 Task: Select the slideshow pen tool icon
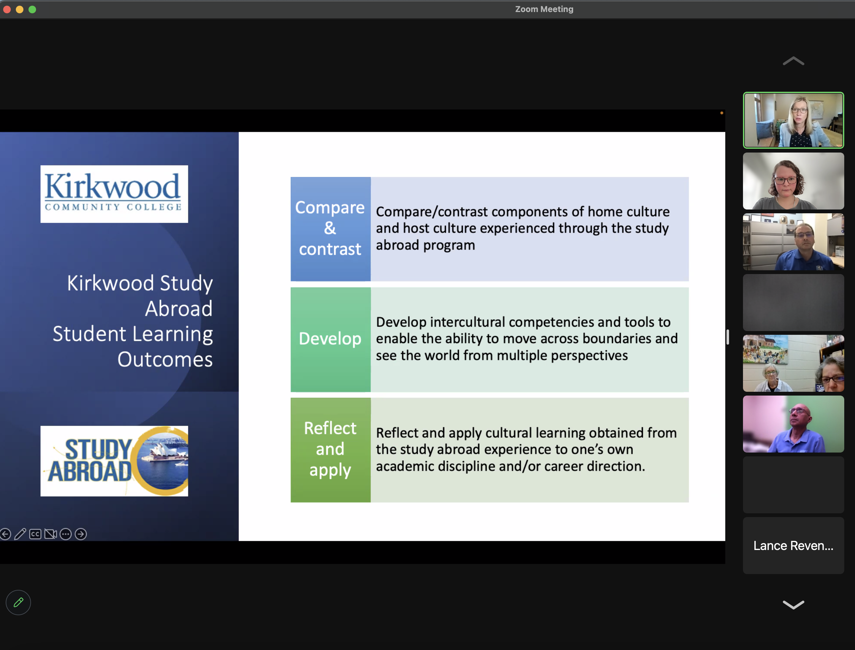[20, 534]
